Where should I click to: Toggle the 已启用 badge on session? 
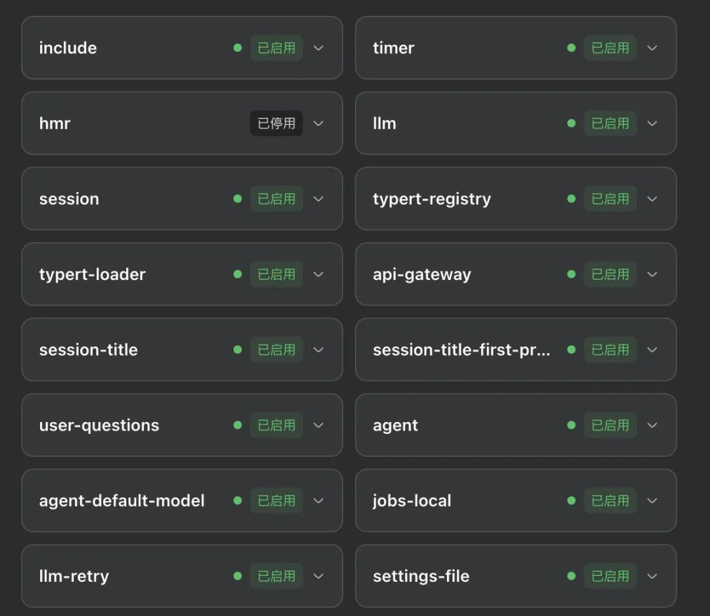276,199
